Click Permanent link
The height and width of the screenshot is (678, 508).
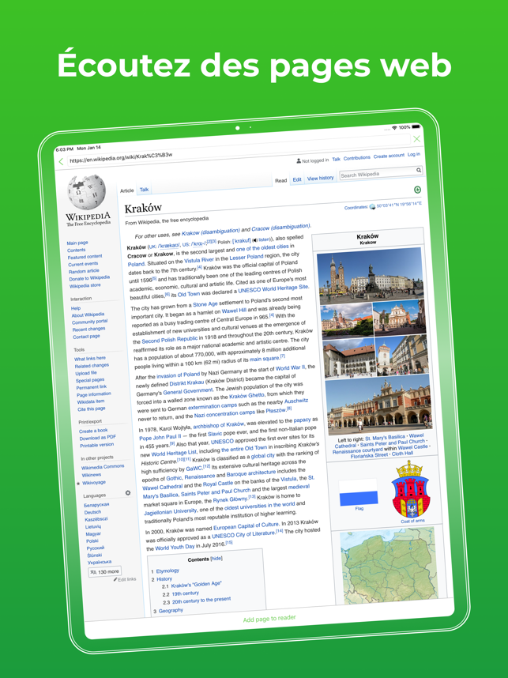coord(92,387)
